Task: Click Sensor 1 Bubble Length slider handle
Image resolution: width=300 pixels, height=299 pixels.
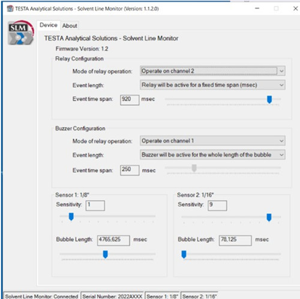Action: [105, 255]
